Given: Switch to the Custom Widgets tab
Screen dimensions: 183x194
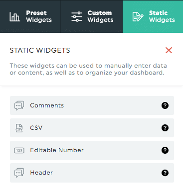Looking at the screenshot, I should coord(92,16).
